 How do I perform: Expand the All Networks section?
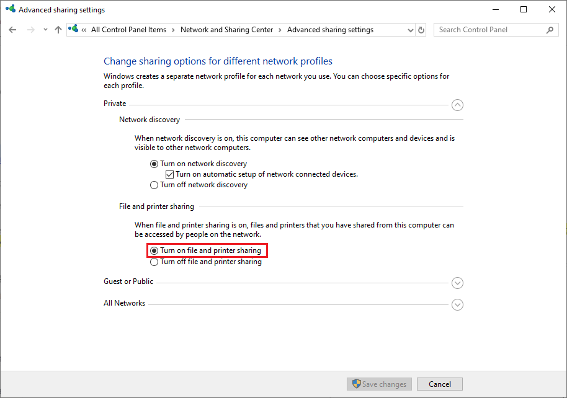457,304
